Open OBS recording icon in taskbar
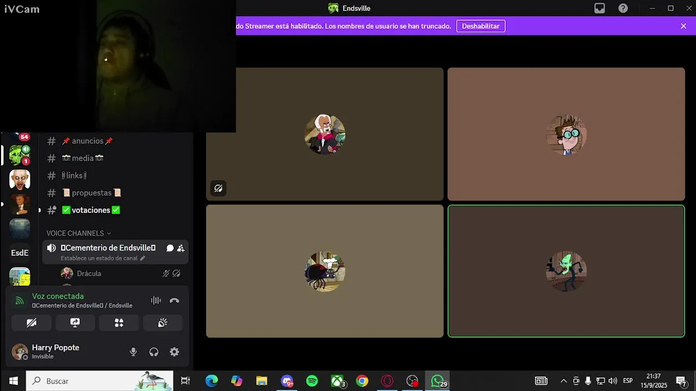The height and width of the screenshot is (391, 696). 413,381
